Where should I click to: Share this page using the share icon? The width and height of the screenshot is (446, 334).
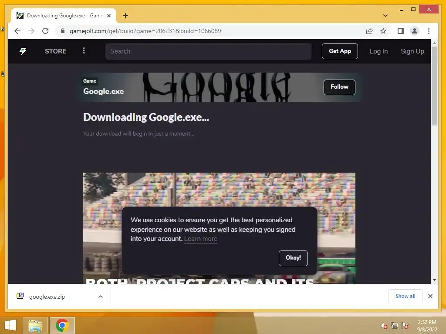(369, 31)
